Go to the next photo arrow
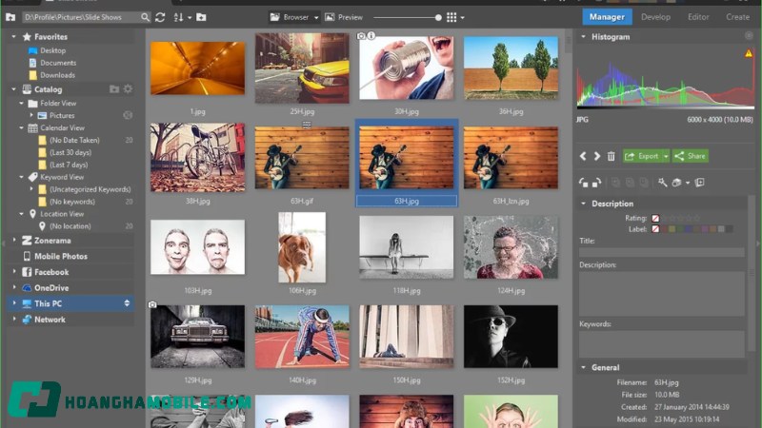This screenshot has height=428, width=762. (x=597, y=156)
